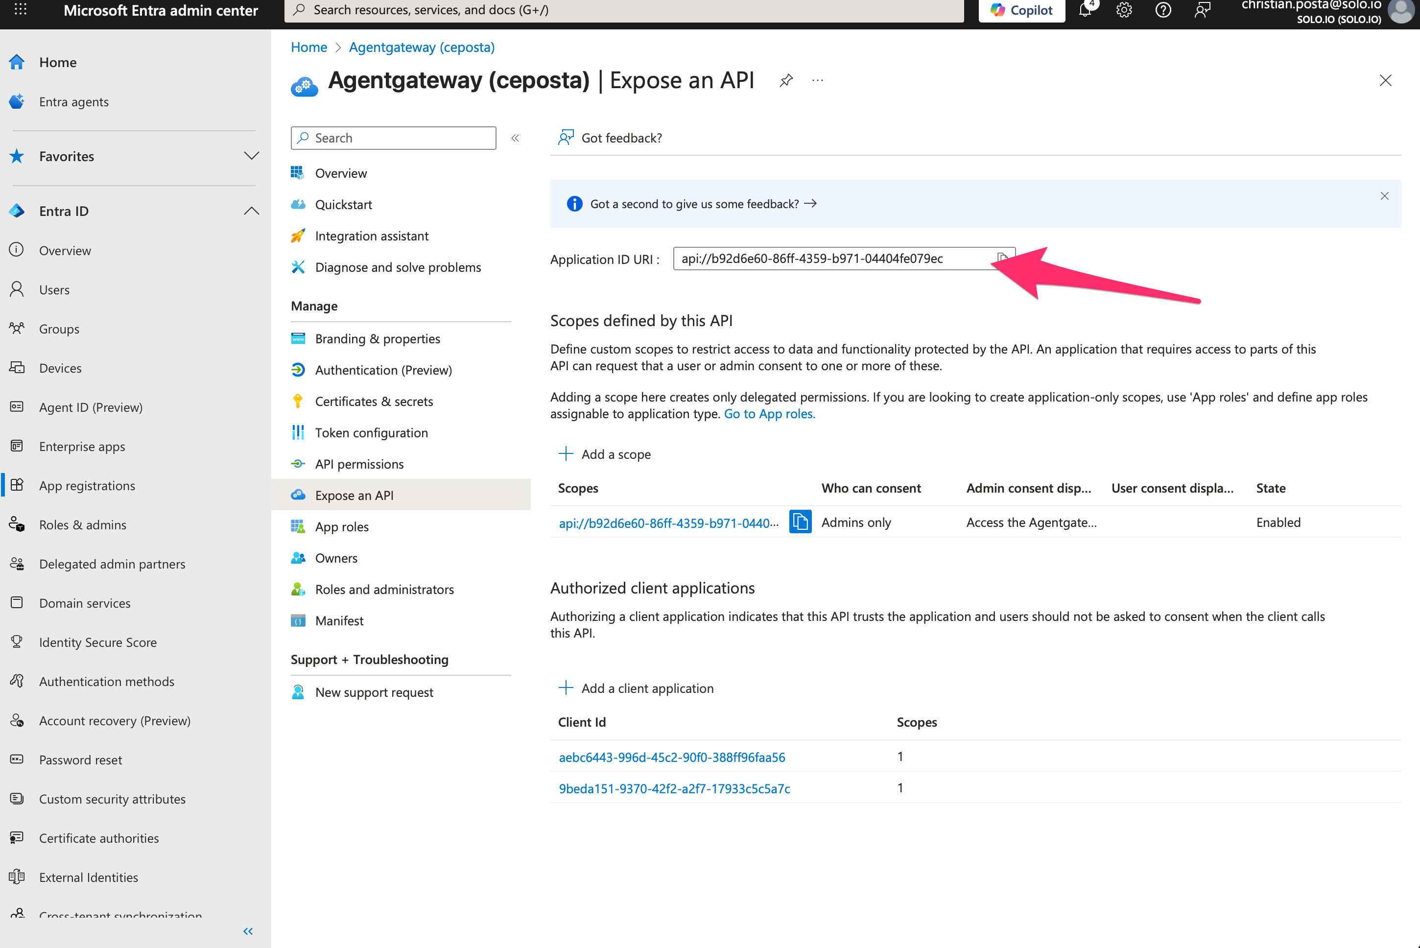
Task: Open client aebc6443-996d-45c2-90f0-388ff96faa56
Action: (672, 757)
